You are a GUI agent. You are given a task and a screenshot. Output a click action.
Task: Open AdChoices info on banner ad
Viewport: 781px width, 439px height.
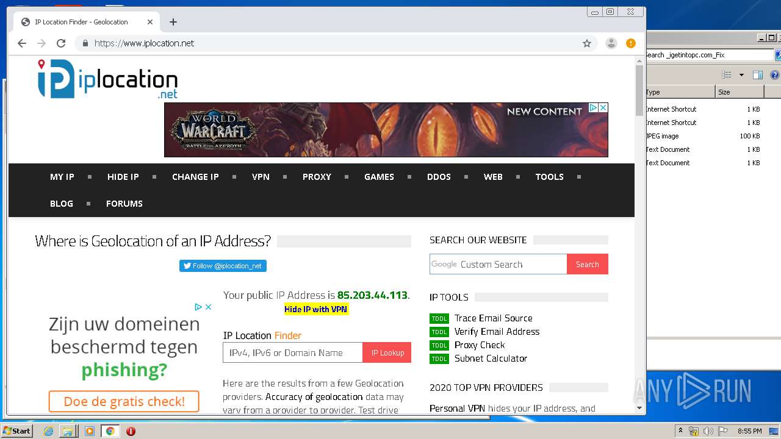coord(592,108)
